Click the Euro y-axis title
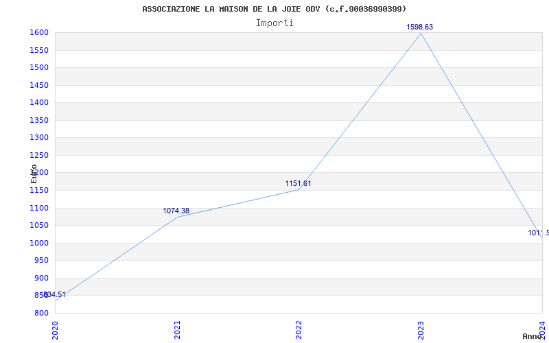The image size is (549, 343). [x=34, y=174]
